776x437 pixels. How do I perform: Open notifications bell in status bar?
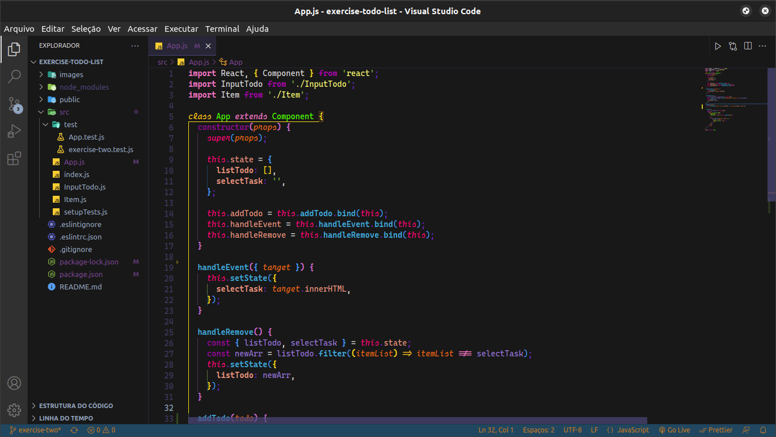pos(763,430)
